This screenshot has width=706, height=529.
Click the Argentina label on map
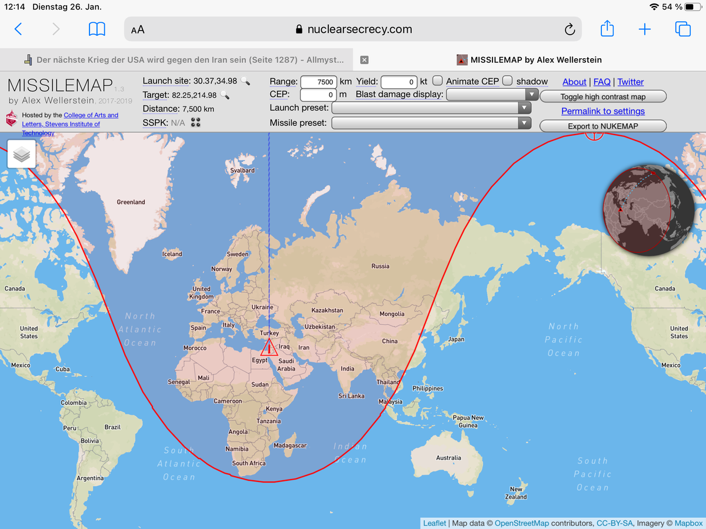click(x=90, y=478)
